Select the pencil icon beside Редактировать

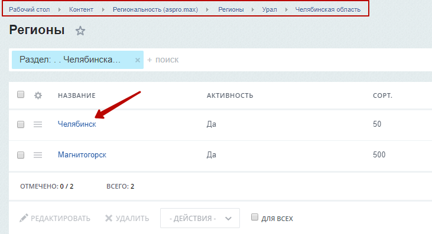click(x=24, y=218)
